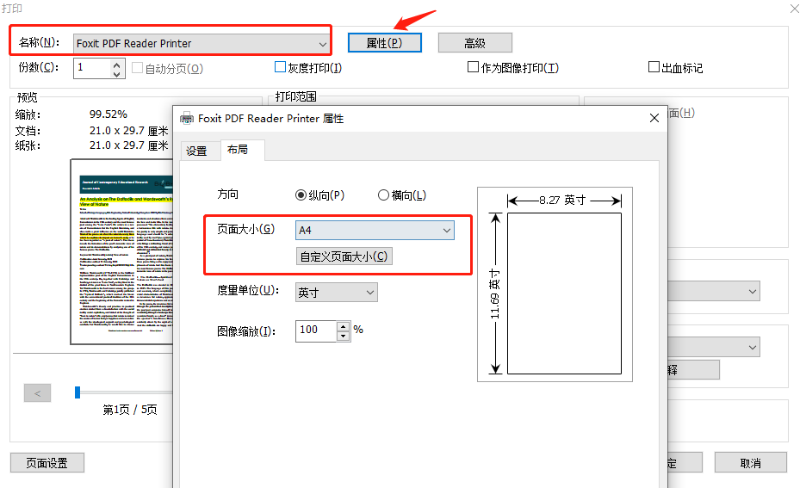Click the 页面设置 button

(x=46, y=463)
